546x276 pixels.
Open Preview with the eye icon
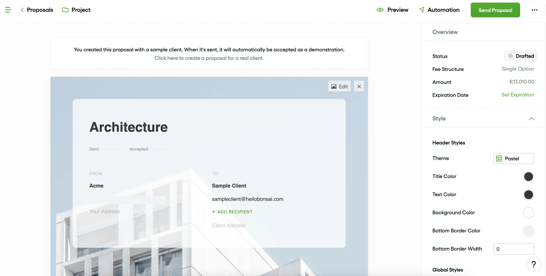point(380,10)
